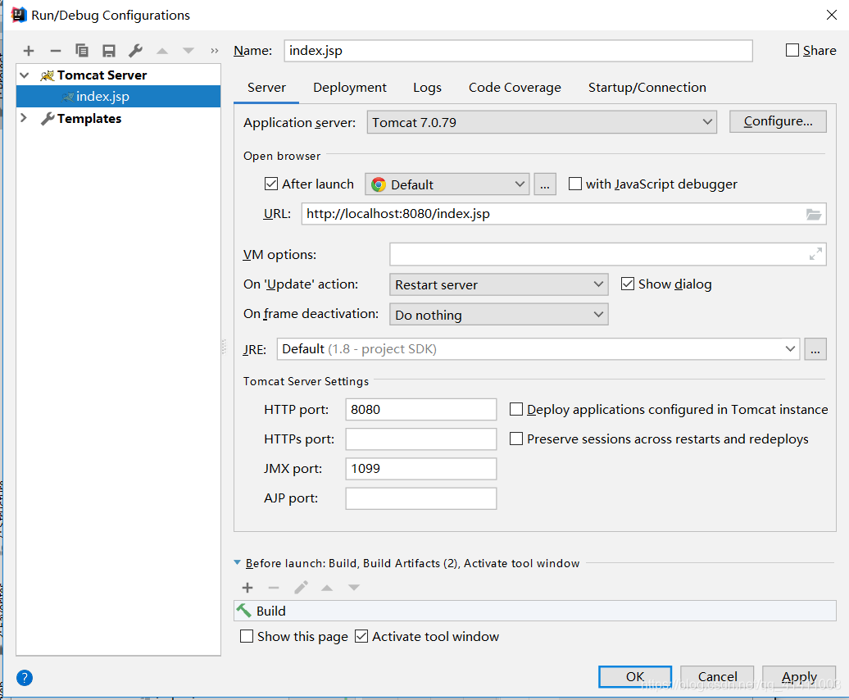Enable Preserve sessions across restarts and redeploys
849x700 pixels.
[516, 439]
